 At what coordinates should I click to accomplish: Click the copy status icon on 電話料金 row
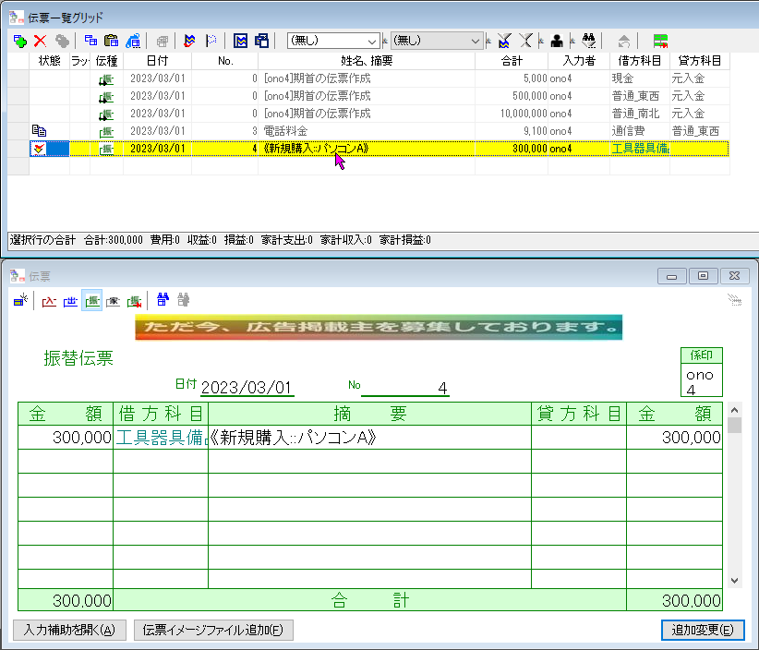(39, 131)
